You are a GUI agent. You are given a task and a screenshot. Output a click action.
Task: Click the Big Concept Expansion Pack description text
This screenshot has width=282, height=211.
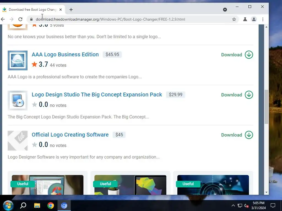[x=78, y=117]
